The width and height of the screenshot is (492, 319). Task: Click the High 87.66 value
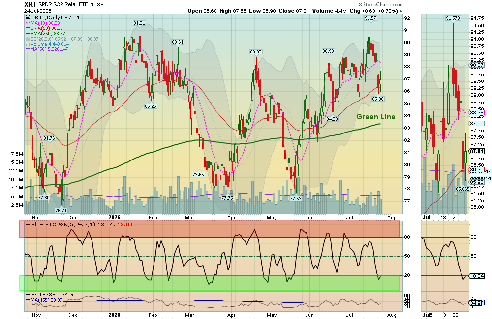click(233, 11)
